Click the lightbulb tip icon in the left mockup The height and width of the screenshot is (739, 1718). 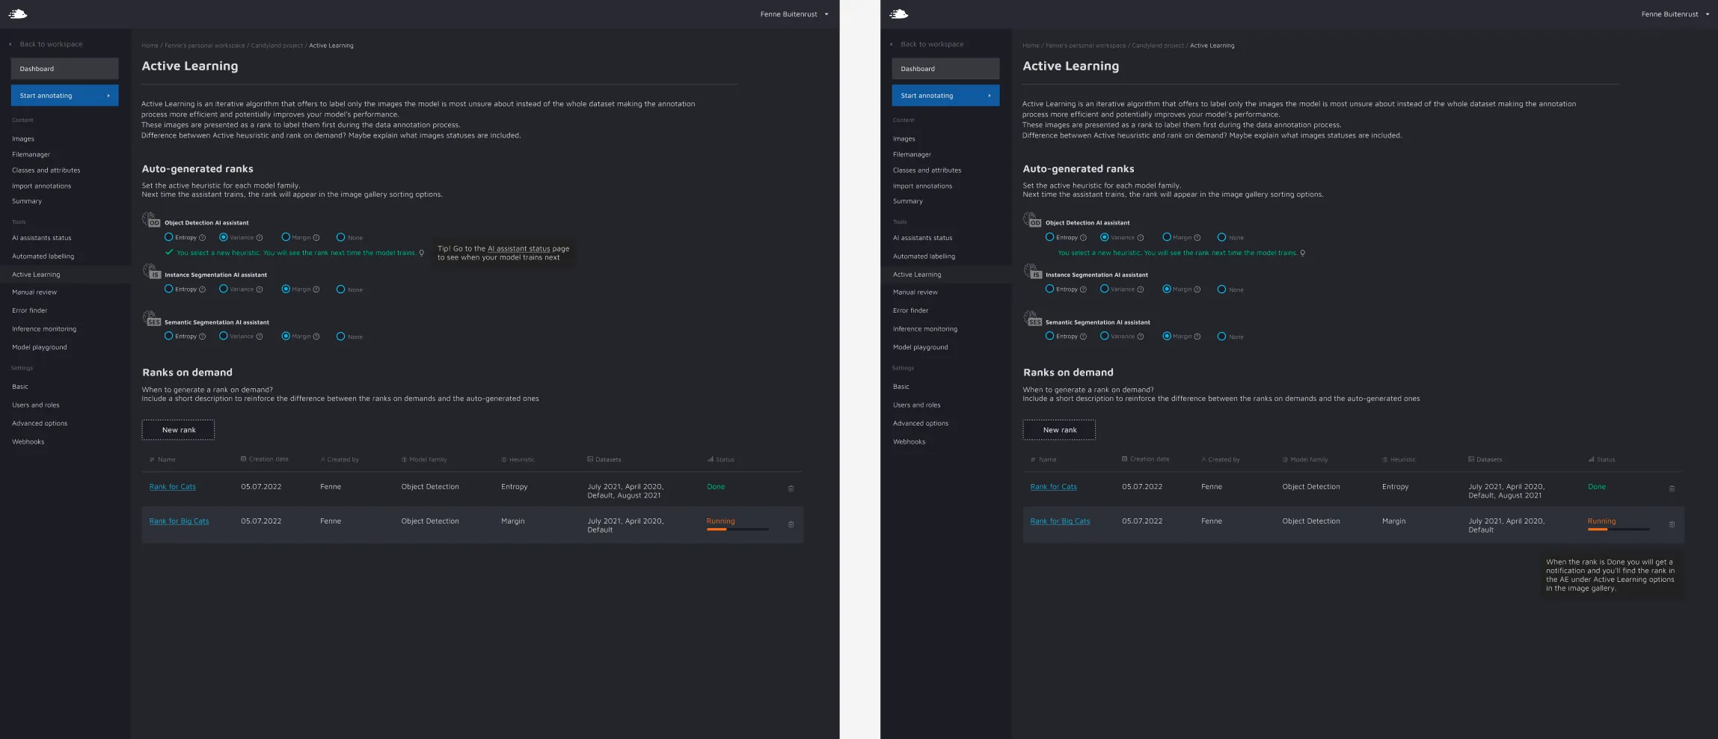coord(422,253)
